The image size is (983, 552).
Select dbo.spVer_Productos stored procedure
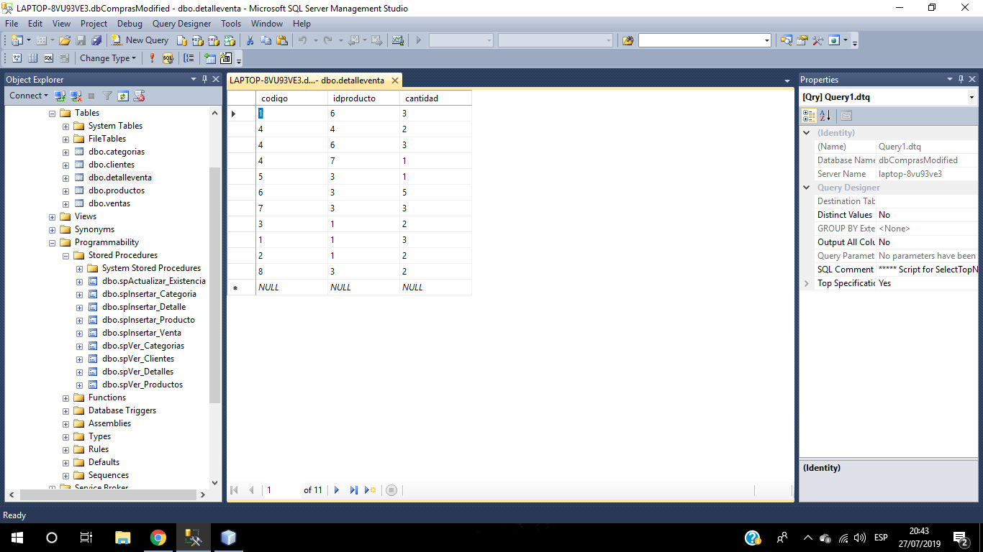click(x=142, y=385)
